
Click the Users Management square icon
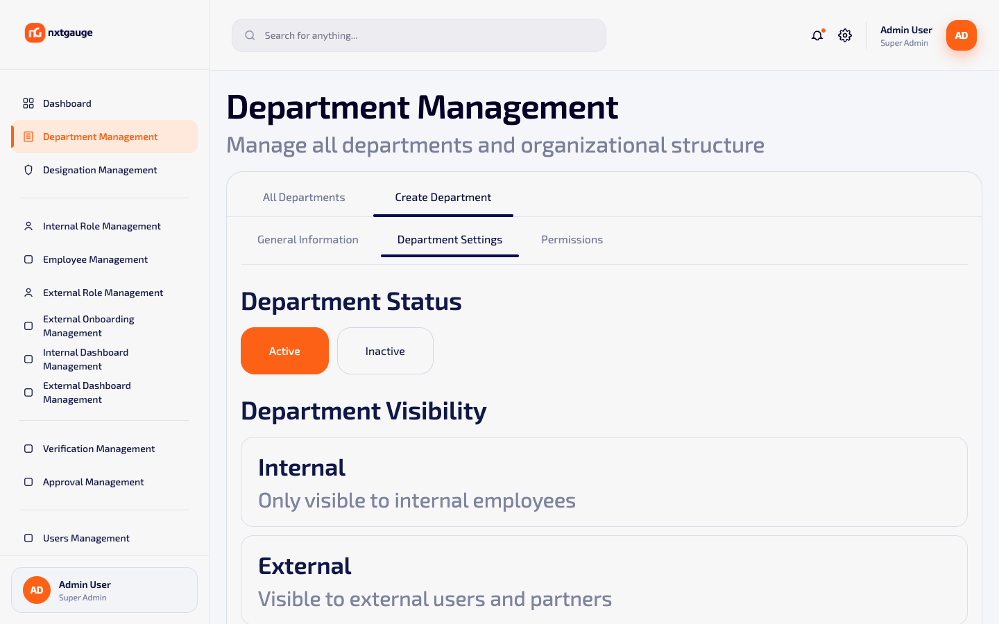pos(28,538)
